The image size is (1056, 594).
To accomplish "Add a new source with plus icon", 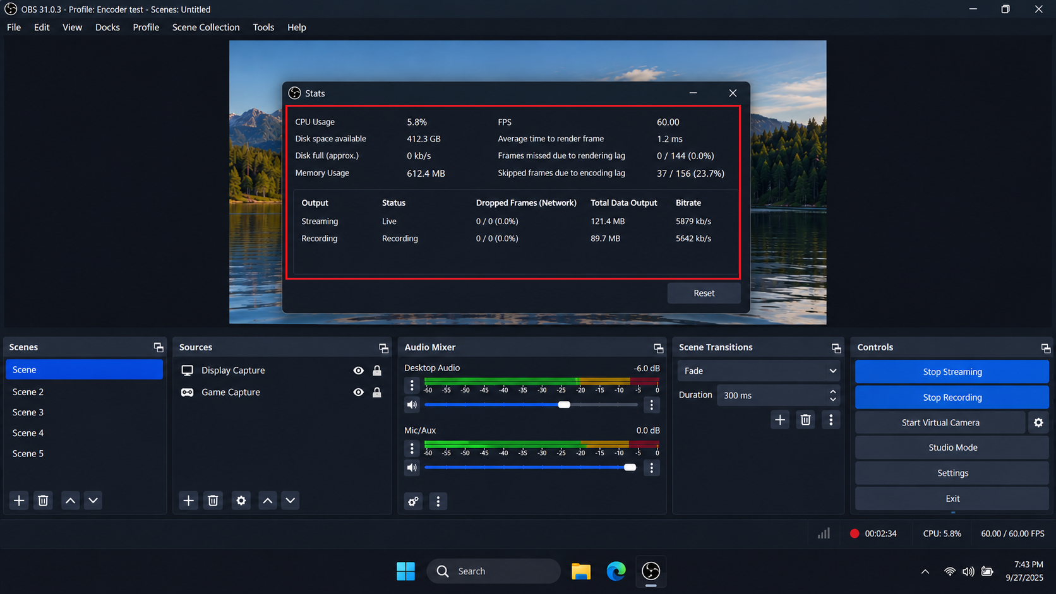I will click(x=188, y=501).
